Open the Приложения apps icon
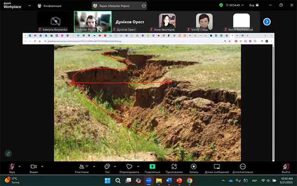The width and height of the screenshot is (297, 186). 174,167
